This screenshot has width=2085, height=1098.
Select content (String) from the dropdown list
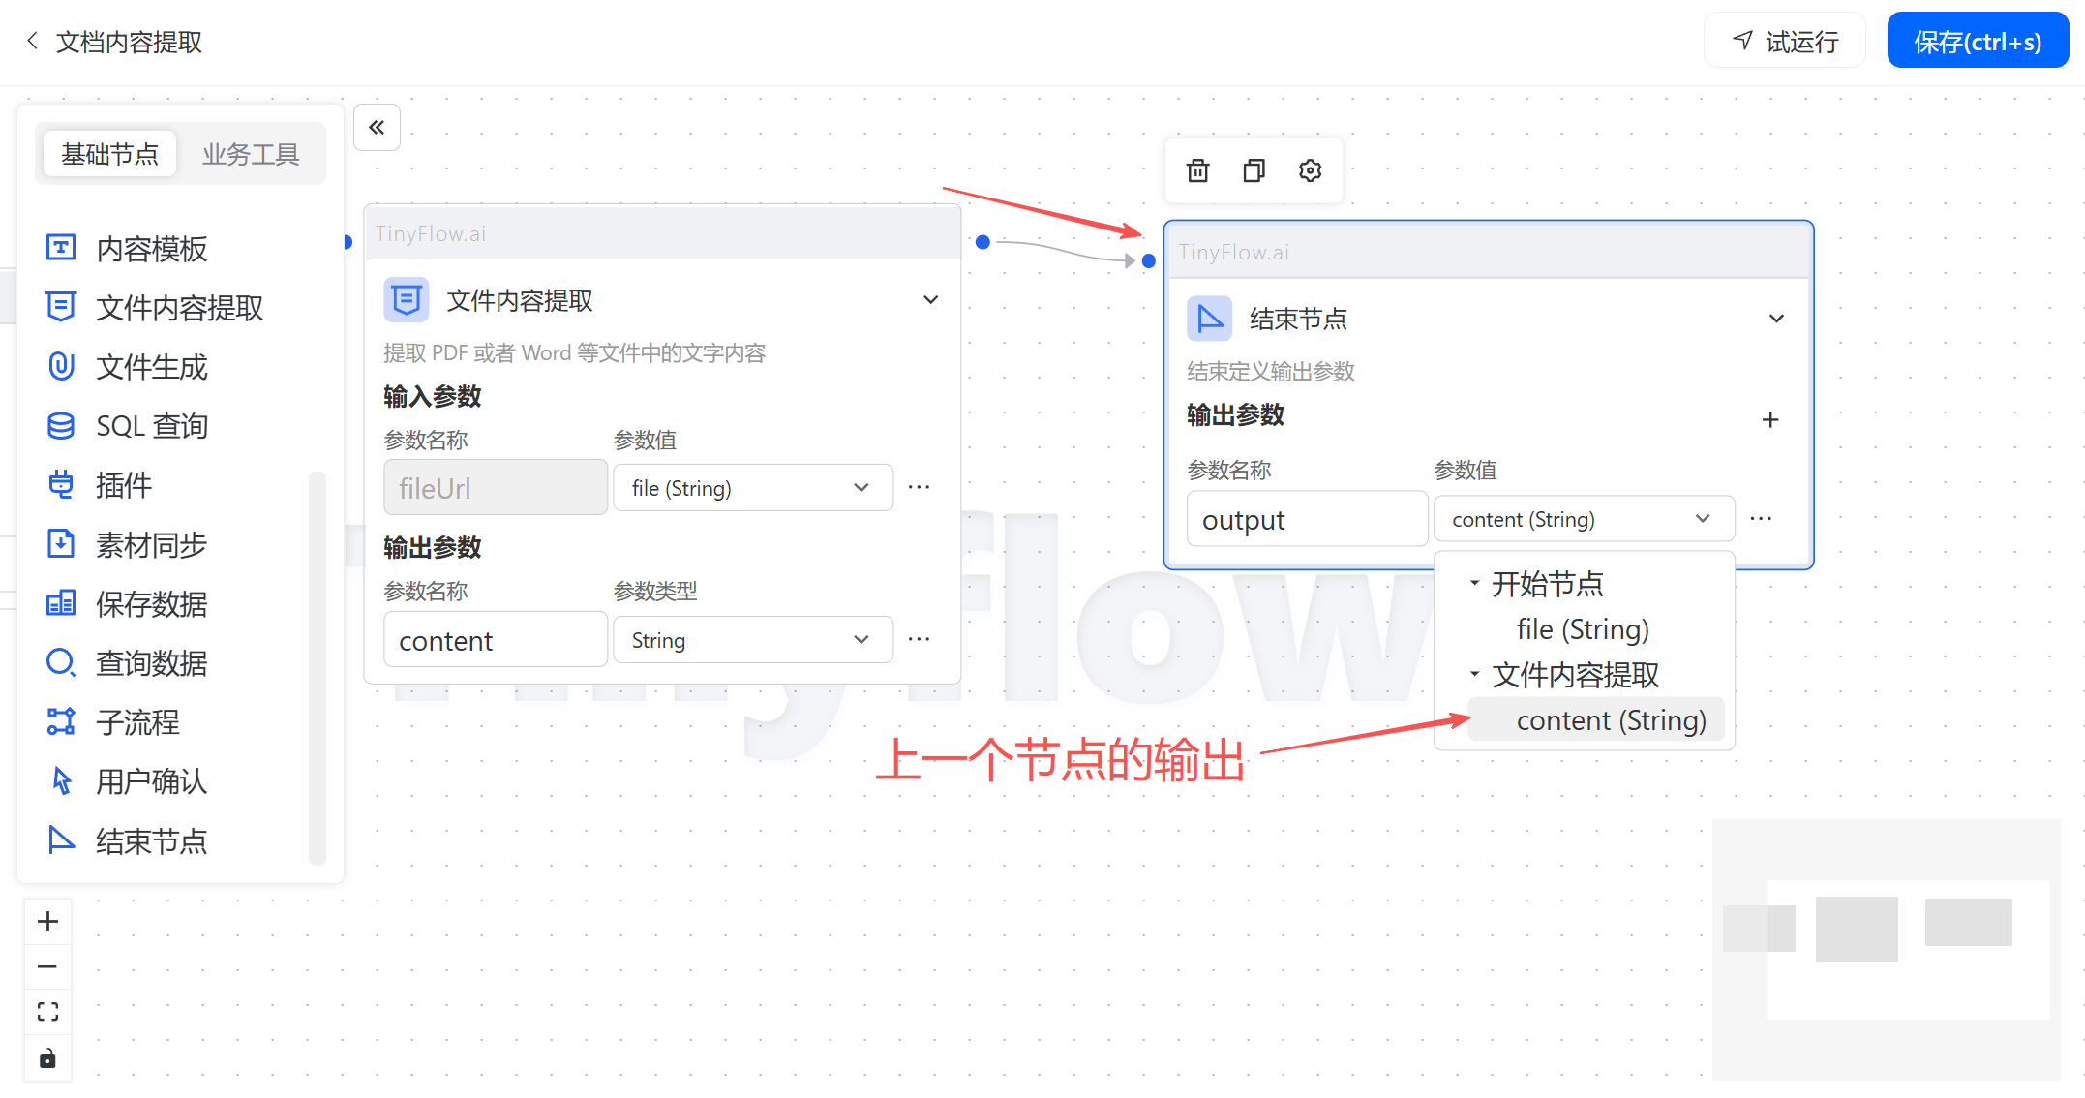tap(1610, 720)
